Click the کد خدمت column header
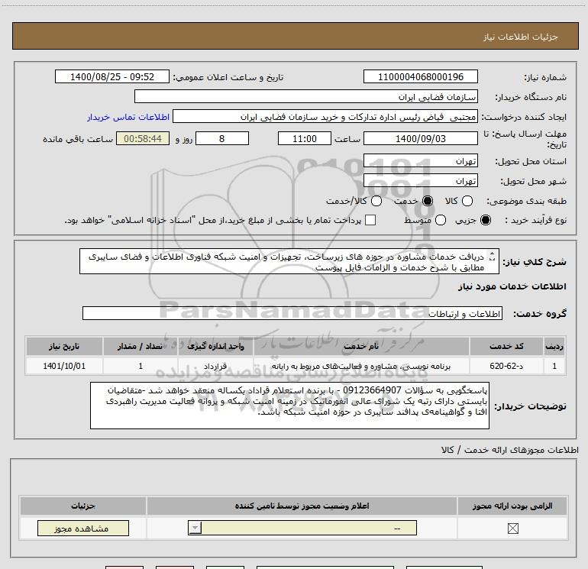Viewport: 588px width, 569px height. pos(506,346)
